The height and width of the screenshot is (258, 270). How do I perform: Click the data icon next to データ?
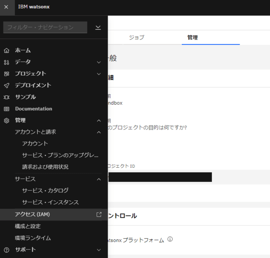pos(6,62)
